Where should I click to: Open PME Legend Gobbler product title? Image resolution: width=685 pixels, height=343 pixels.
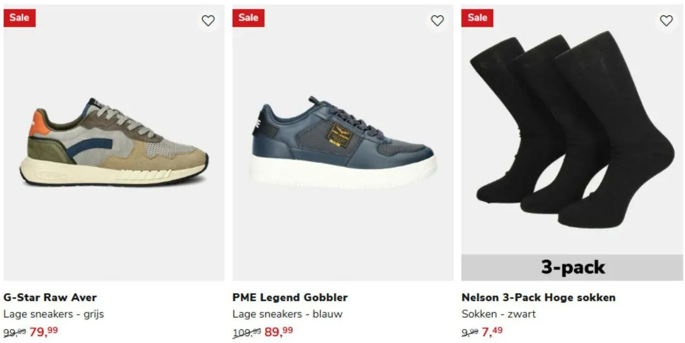[290, 298]
